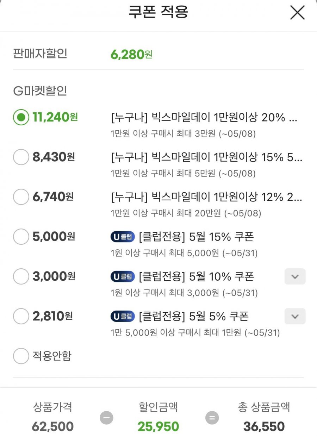Click the minus circle icon by 할인금액
317x437 pixels.
tap(106, 418)
